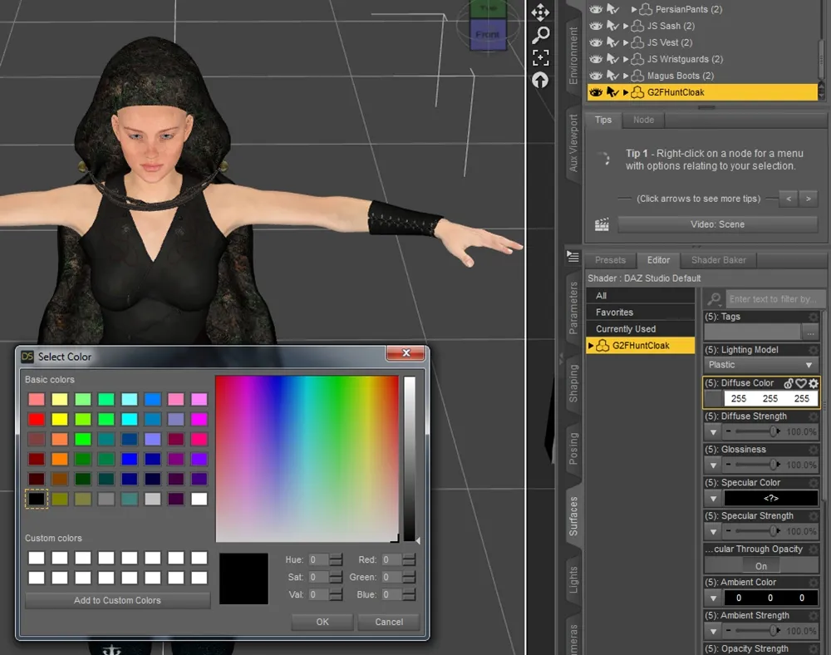Image resolution: width=831 pixels, height=655 pixels.
Task: Toggle visibility eye for JS Vest (2)
Action: pyautogui.click(x=596, y=42)
